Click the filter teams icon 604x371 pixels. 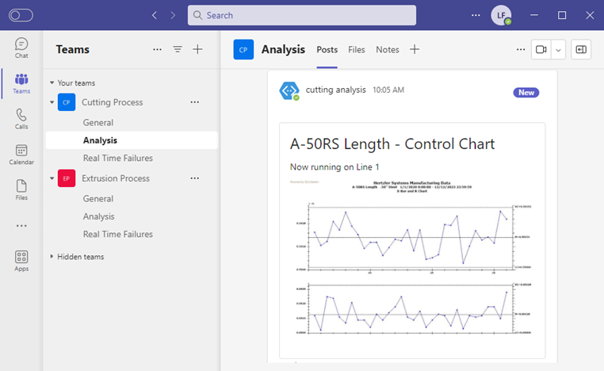click(x=178, y=49)
